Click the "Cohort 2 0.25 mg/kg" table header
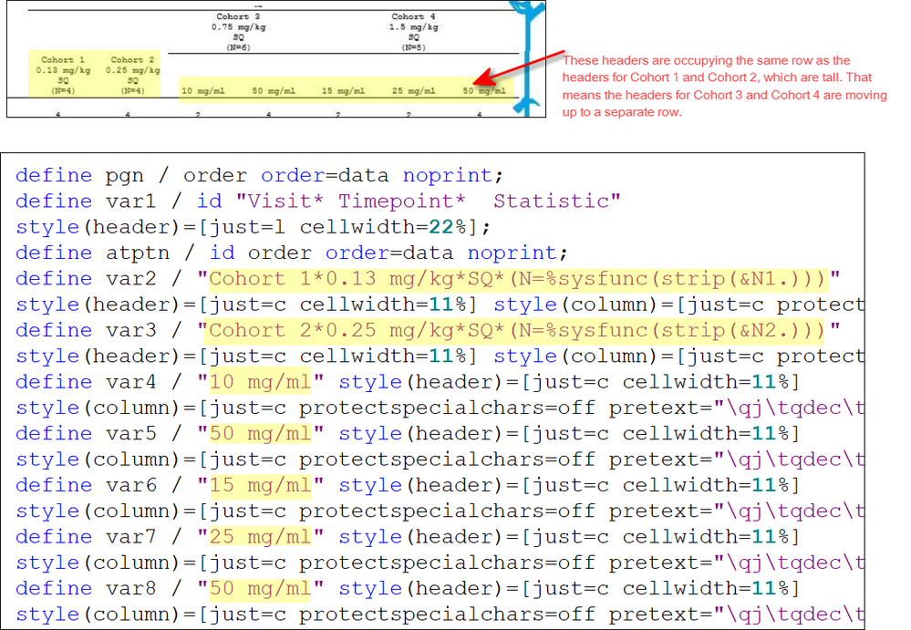Viewport: 911px width, 630px height. (x=133, y=75)
